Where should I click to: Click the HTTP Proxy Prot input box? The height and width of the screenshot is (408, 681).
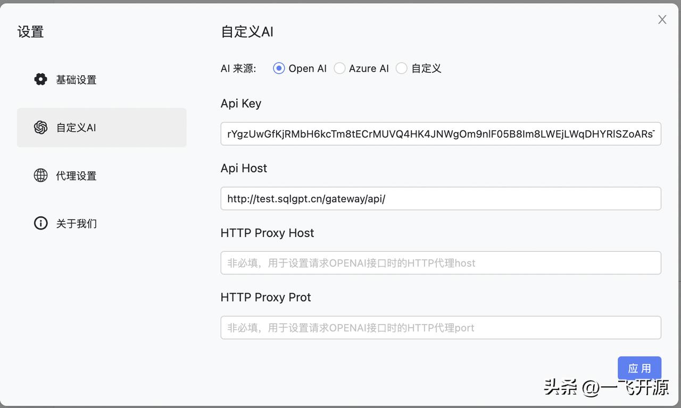tap(441, 328)
